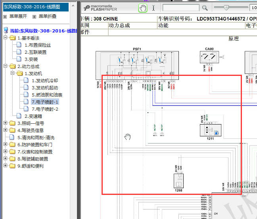Open 3.发动机起动 diagram

coord(45,88)
